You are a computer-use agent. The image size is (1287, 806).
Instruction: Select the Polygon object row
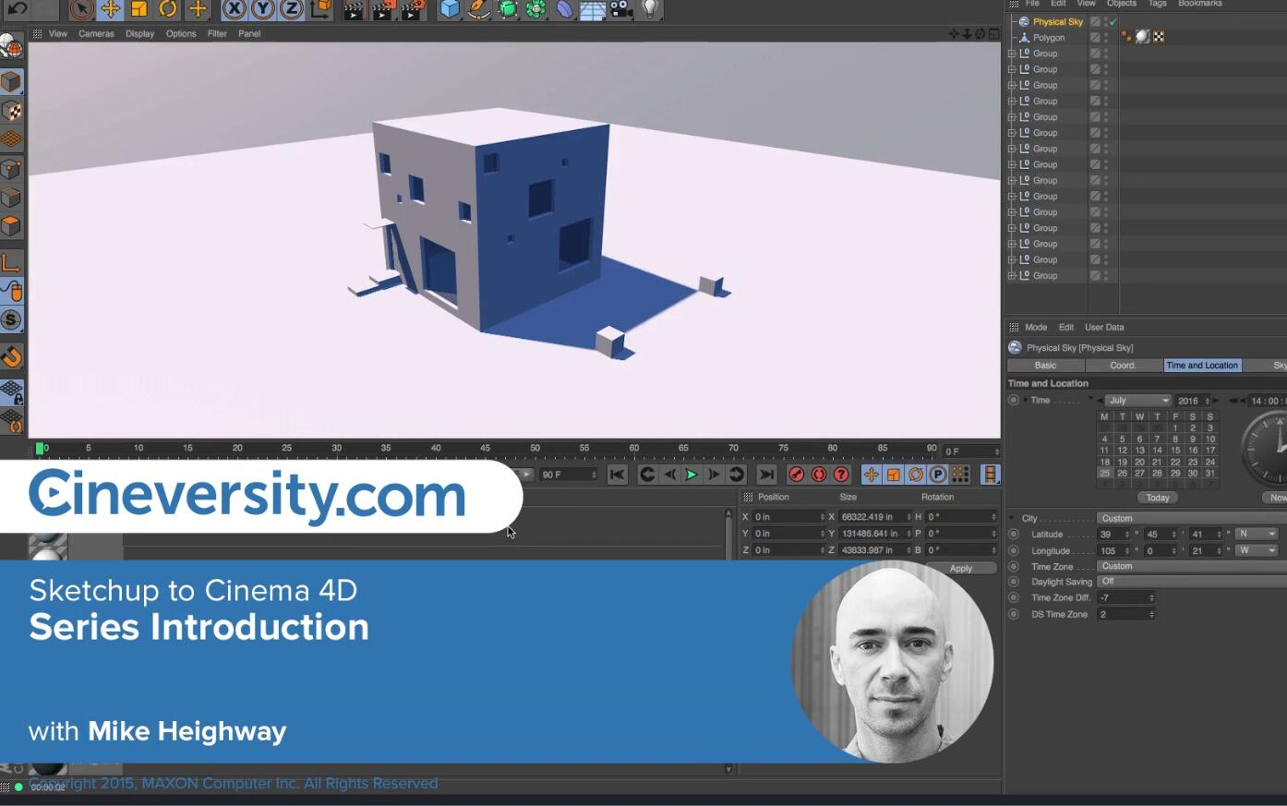(1049, 38)
